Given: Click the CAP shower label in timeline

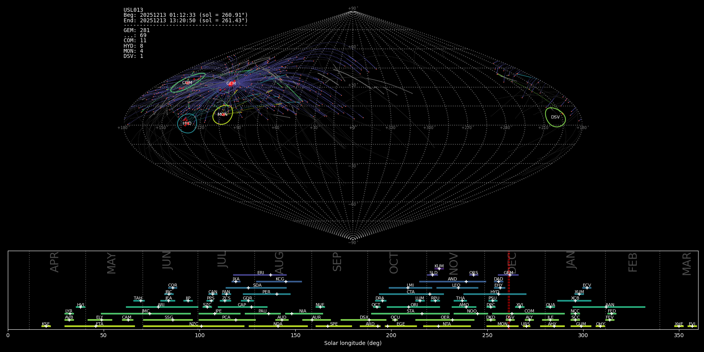Looking at the screenshot, I should pos(242,305).
